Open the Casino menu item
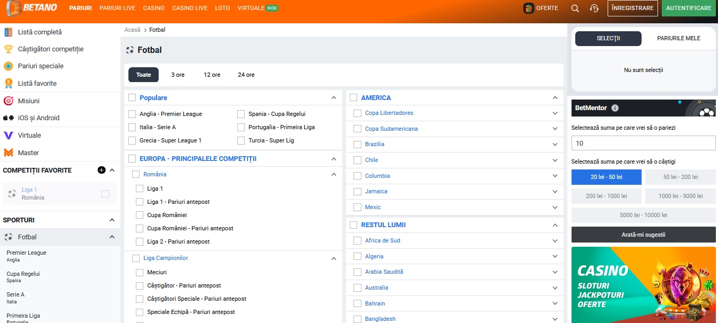 (154, 8)
